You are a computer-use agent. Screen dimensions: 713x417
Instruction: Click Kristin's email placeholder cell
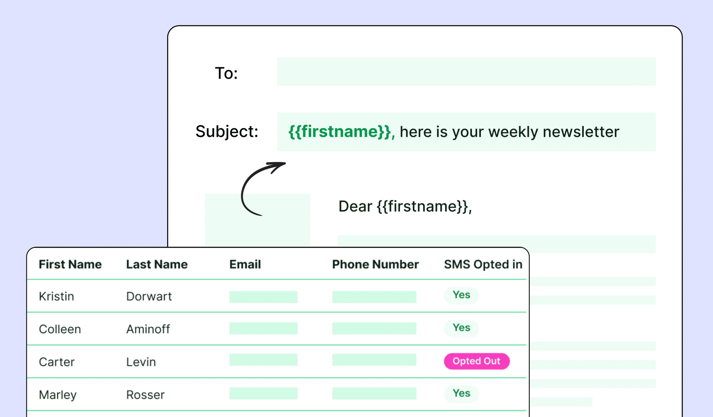tap(264, 297)
